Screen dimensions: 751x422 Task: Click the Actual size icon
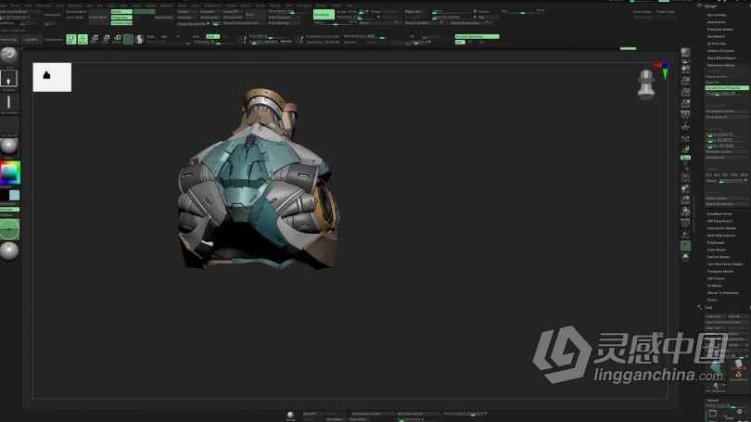click(x=685, y=92)
